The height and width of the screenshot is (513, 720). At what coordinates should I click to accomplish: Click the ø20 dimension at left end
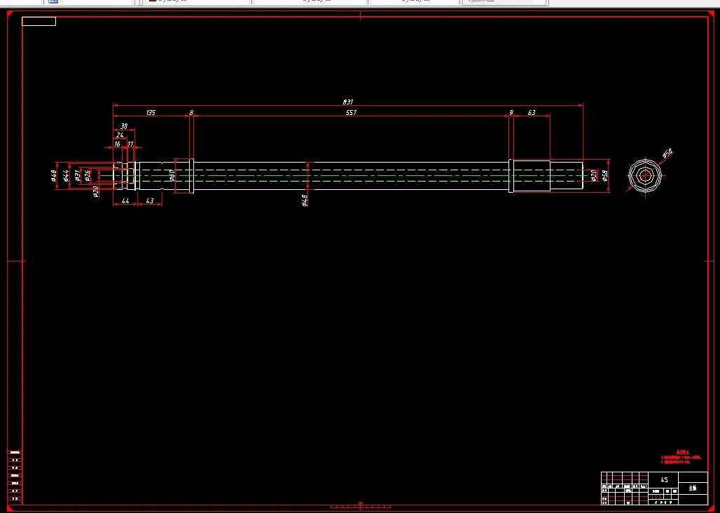[x=96, y=191]
